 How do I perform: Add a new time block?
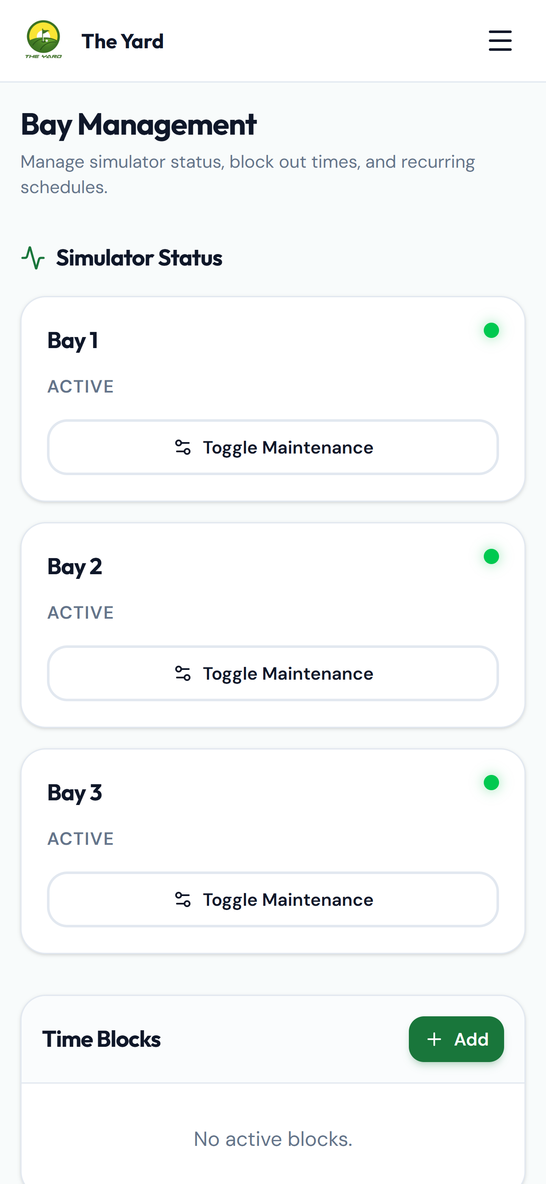pyautogui.click(x=456, y=1039)
